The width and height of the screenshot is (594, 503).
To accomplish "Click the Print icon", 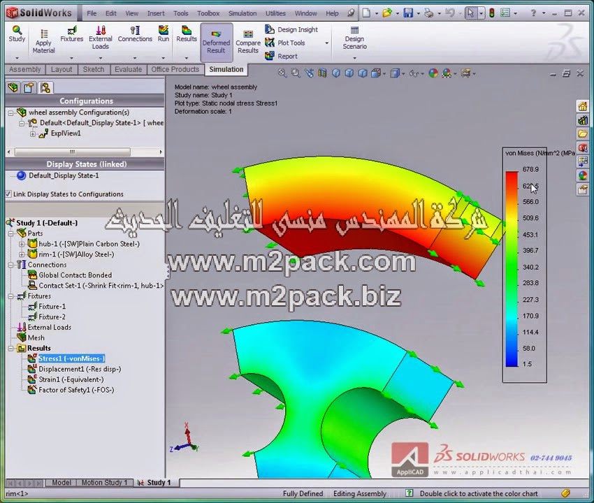I will pos(429,13).
